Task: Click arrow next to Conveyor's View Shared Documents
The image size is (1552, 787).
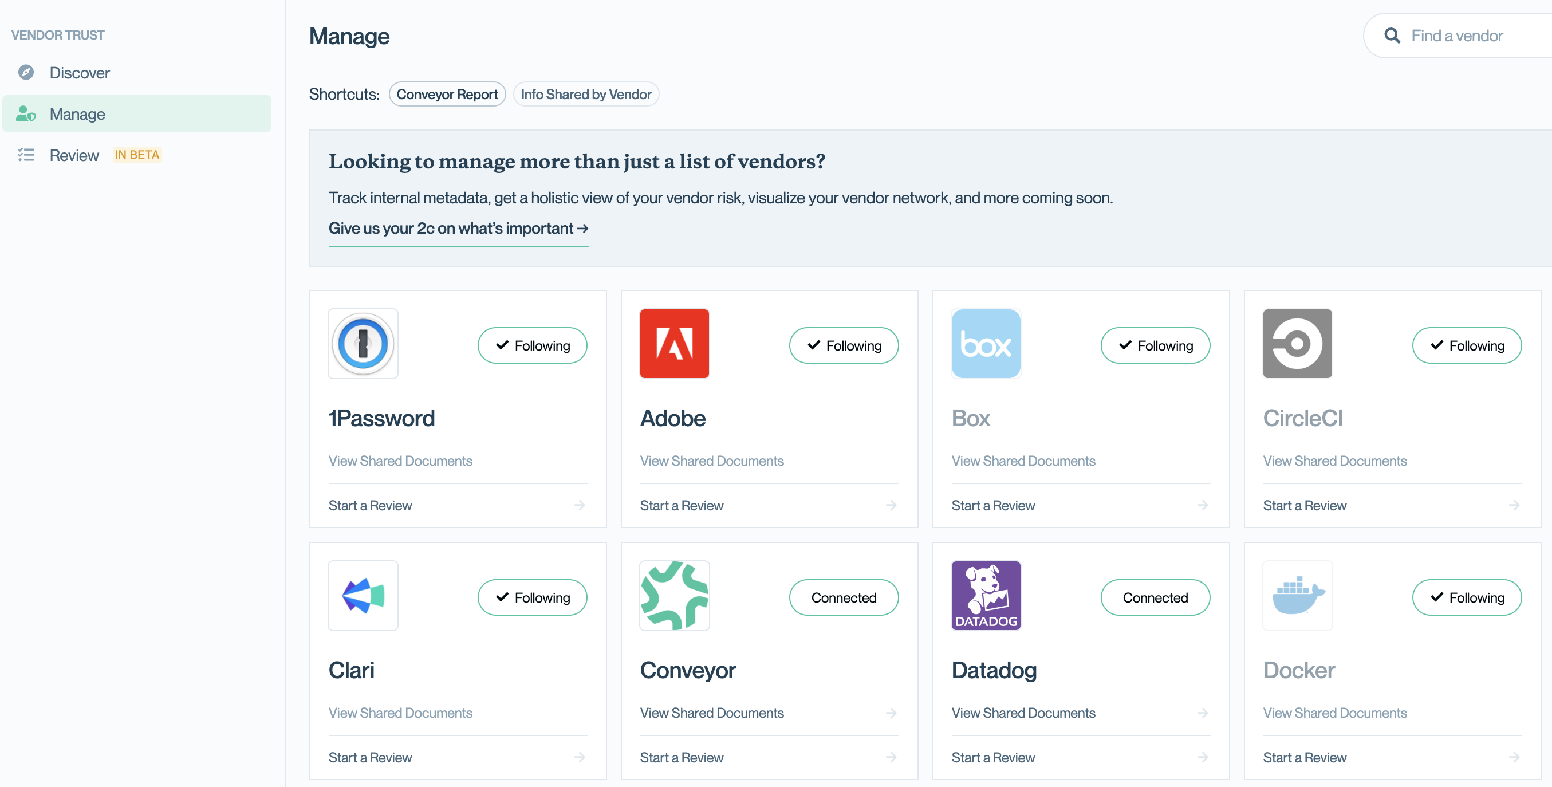Action: point(891,713)
